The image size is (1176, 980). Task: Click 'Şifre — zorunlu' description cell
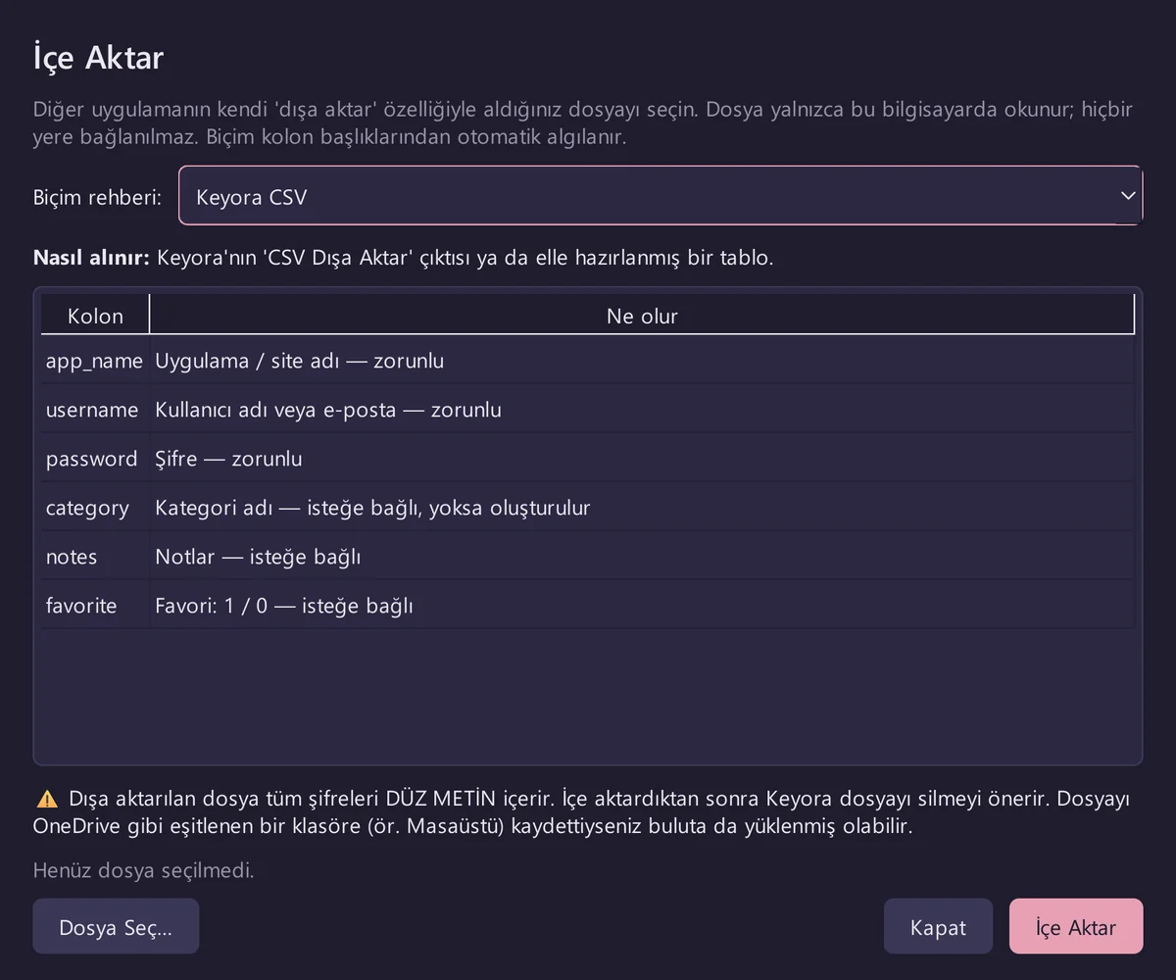[x=642, y=459]
